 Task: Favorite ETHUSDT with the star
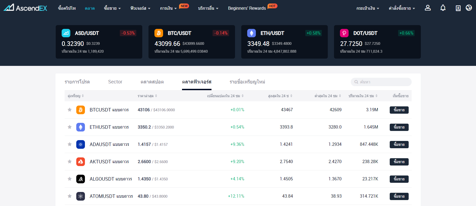pos(70,127)
